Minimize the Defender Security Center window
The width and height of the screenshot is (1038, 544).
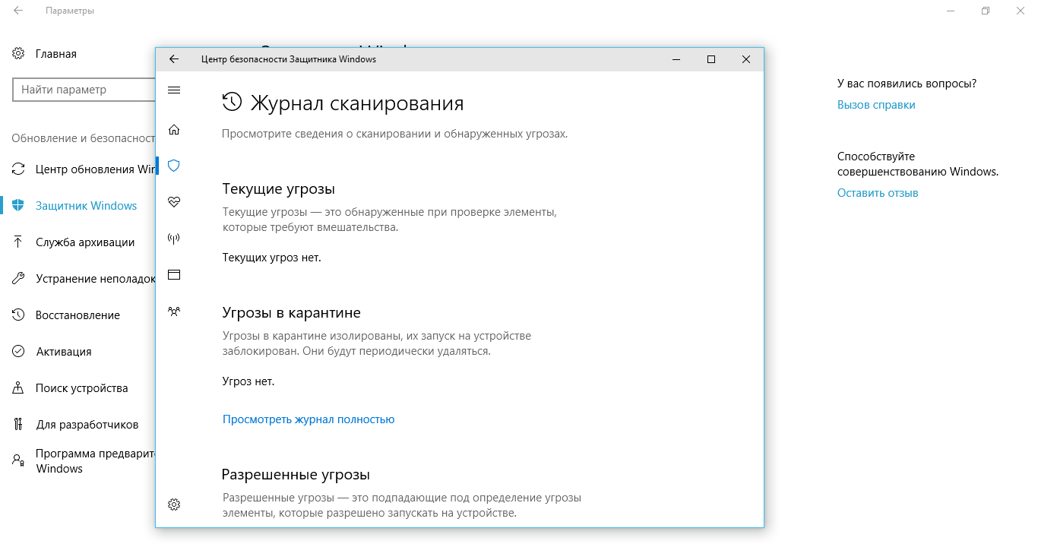676,59
